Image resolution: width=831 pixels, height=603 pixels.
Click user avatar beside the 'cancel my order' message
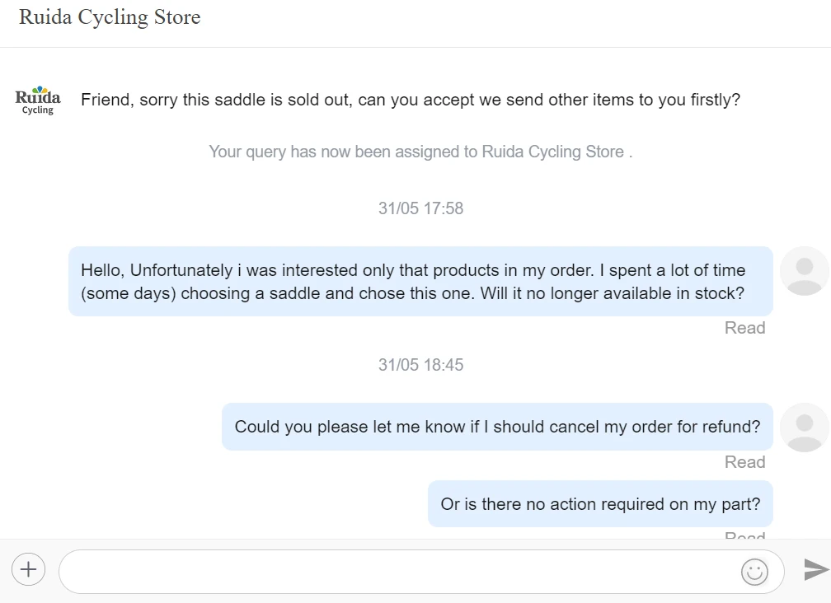click(x=804, y=427)
